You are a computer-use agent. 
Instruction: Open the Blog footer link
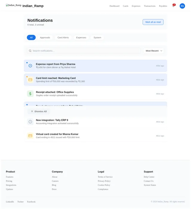(x=54, y=185)
